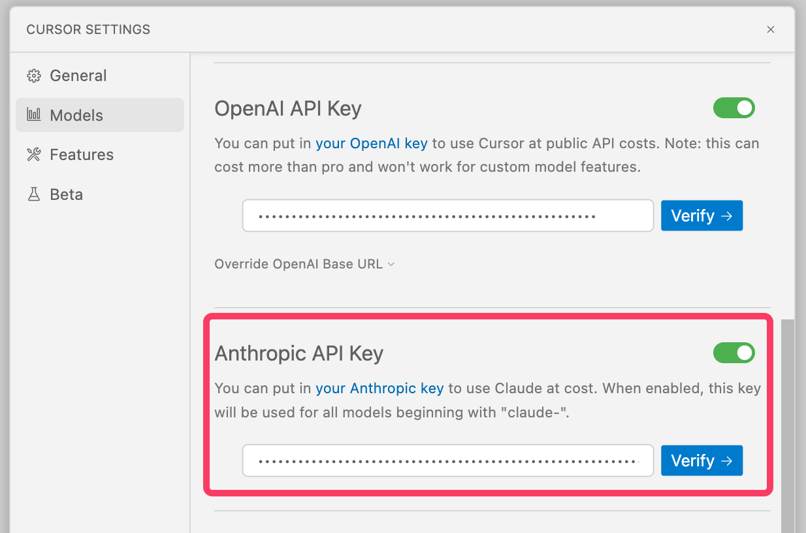Disable the OpenAI API Key toggle
Image resolution: width=806 pixels, height=533 pixels.
[x=733, y=108]
